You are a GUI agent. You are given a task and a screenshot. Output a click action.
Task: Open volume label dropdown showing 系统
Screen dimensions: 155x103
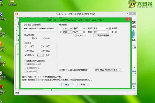coord(100,28)
